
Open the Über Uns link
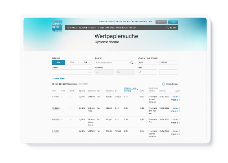134,21
